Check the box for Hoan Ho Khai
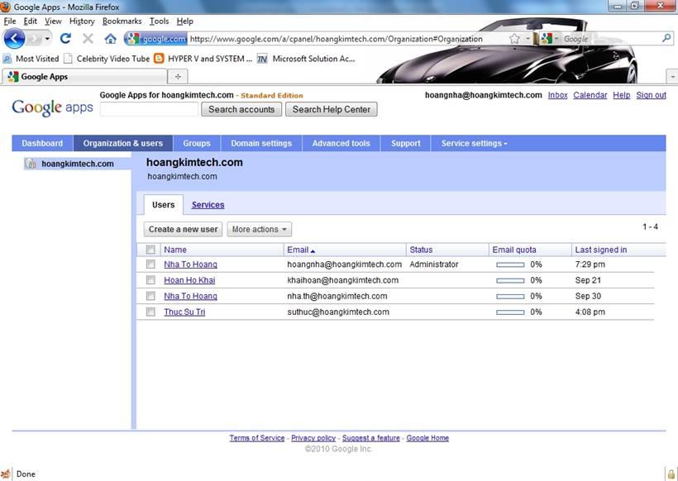This screenshot has height=481, width=678. point(150,280)
